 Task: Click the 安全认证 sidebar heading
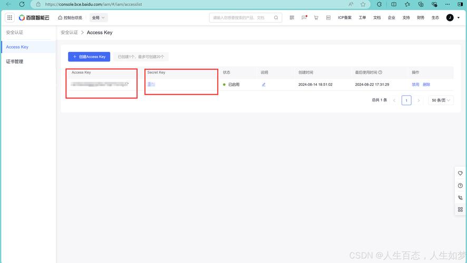pyautogui.click(x=15, y=33)
